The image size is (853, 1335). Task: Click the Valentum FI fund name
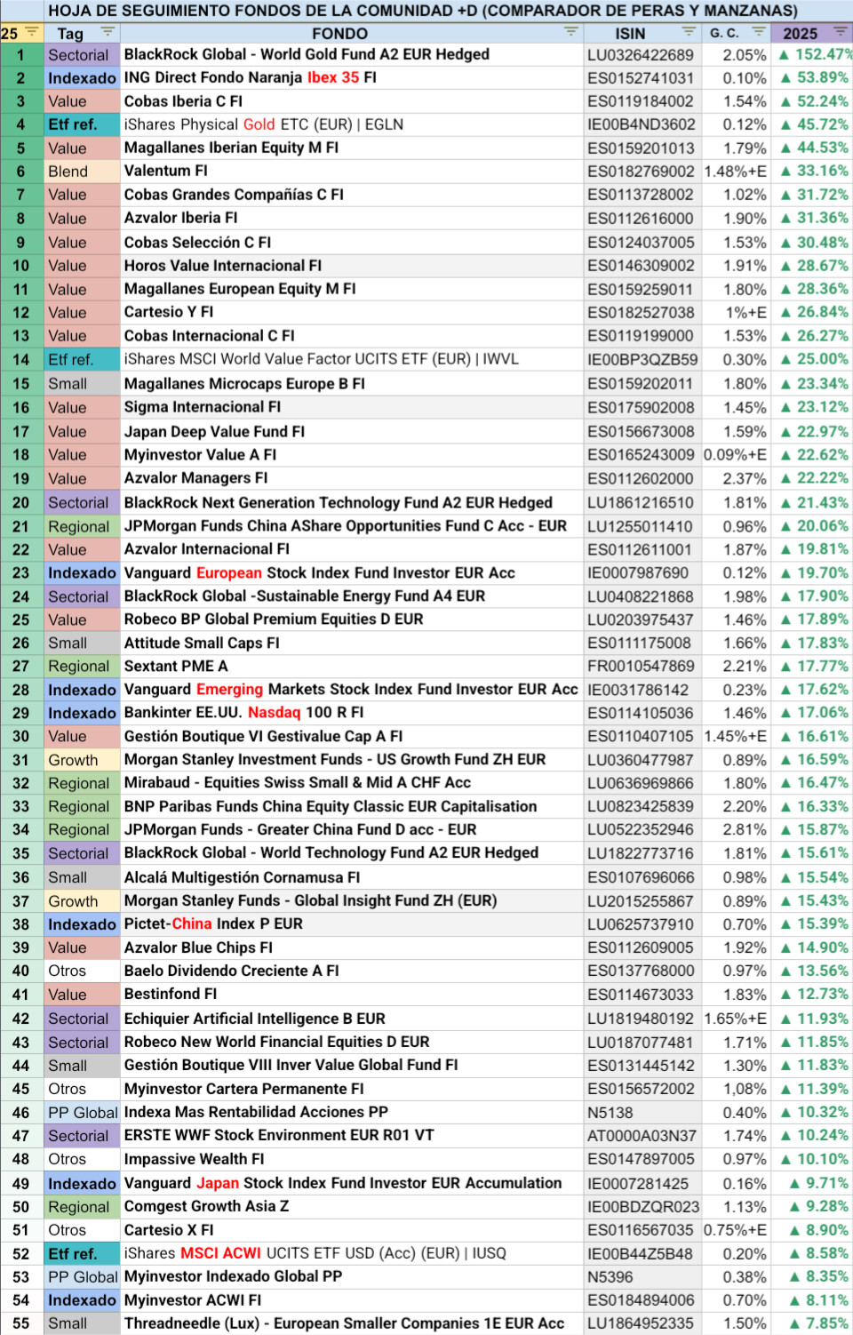[166, 171]
